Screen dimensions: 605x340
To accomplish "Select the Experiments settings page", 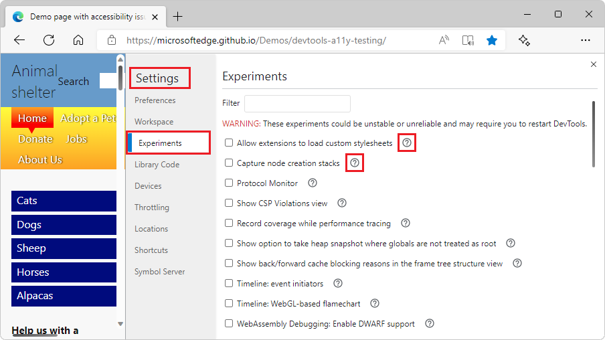I will point(169,143).
